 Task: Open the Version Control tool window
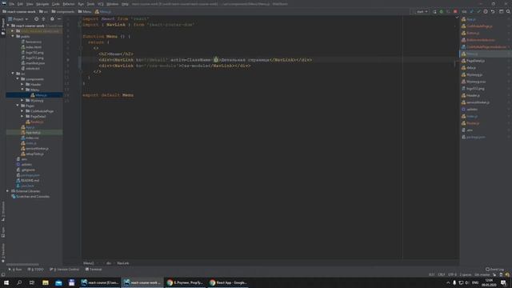64,270
